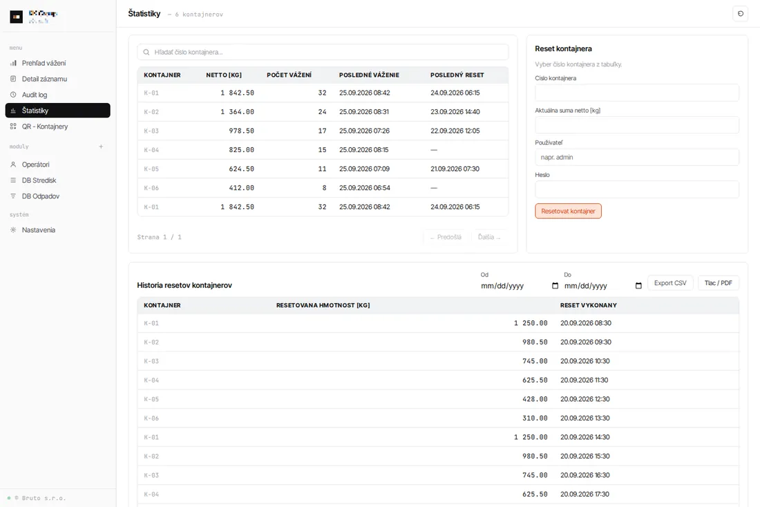Open QR - Kontajnery page
This screenshot has width=760, height=507.
pos(57,126)
